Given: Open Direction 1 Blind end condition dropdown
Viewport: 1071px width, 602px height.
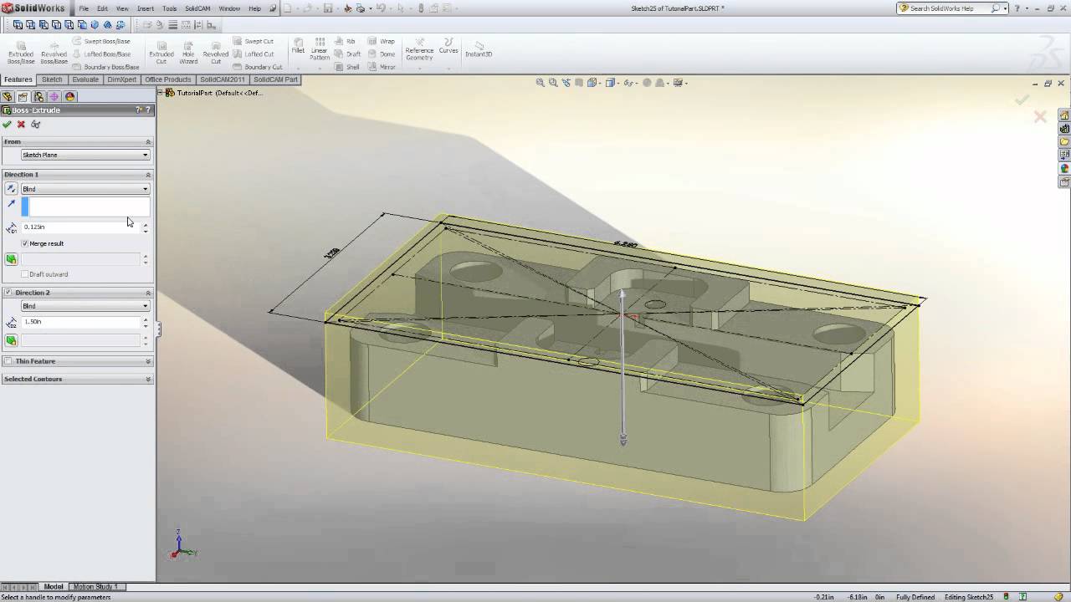Looking at the screenshot, I should [x=85, y=189].
